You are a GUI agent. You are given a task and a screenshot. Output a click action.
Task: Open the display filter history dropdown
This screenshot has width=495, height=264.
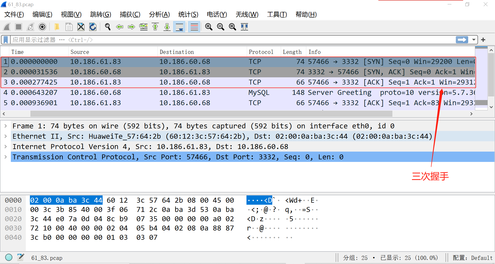[x=474, y=40]
